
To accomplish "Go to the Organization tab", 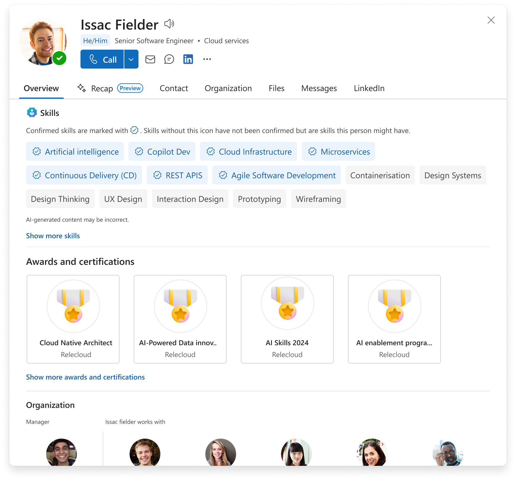I will tap(228, 88).
